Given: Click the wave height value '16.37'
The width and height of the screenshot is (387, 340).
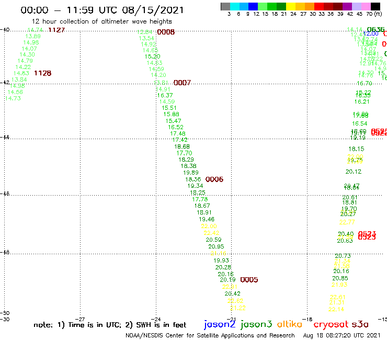Looking at the screenshot, I should click(165, 95).
